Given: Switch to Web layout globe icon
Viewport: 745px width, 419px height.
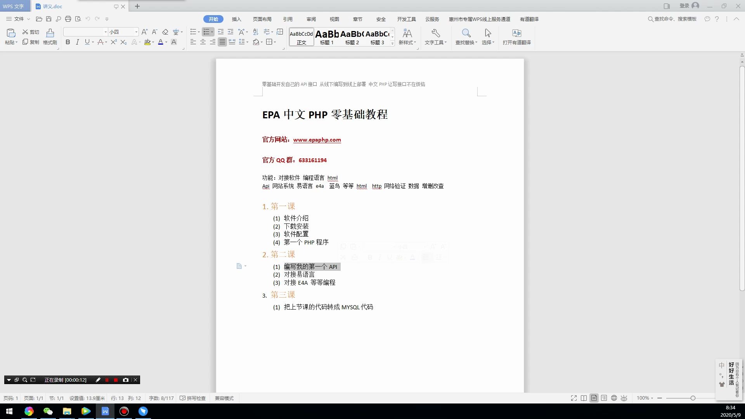Looking at the screenshot, I should click(x=614, y=398).
